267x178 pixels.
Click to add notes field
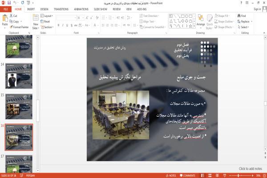(250, 169)
